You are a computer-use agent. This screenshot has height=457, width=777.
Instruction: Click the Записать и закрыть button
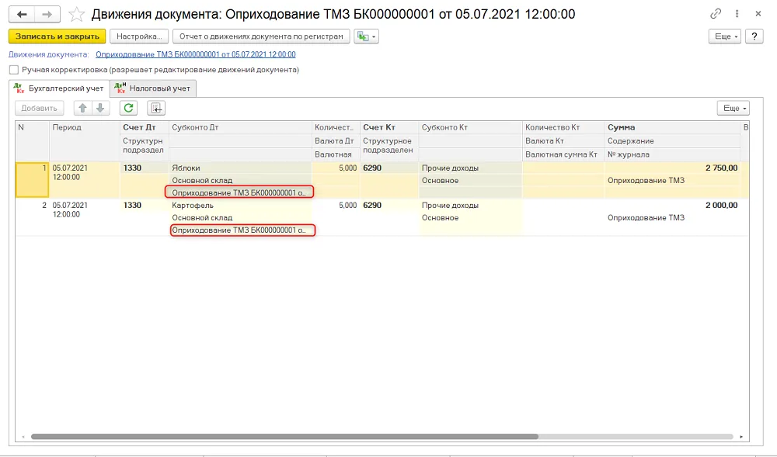[x=57, y=36]
